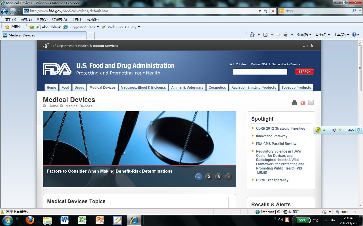This screenshot has height=226, width=363.
Task: Open Word from the taskbar
Action: pyautogui.click(x=65, y=220)
